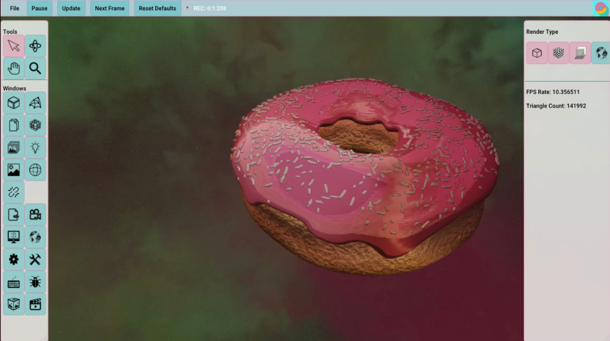Open the keyboard shortcuts window
Image resolution: width=610 pixels, height=341 pixels.
[x=14, y=282]
